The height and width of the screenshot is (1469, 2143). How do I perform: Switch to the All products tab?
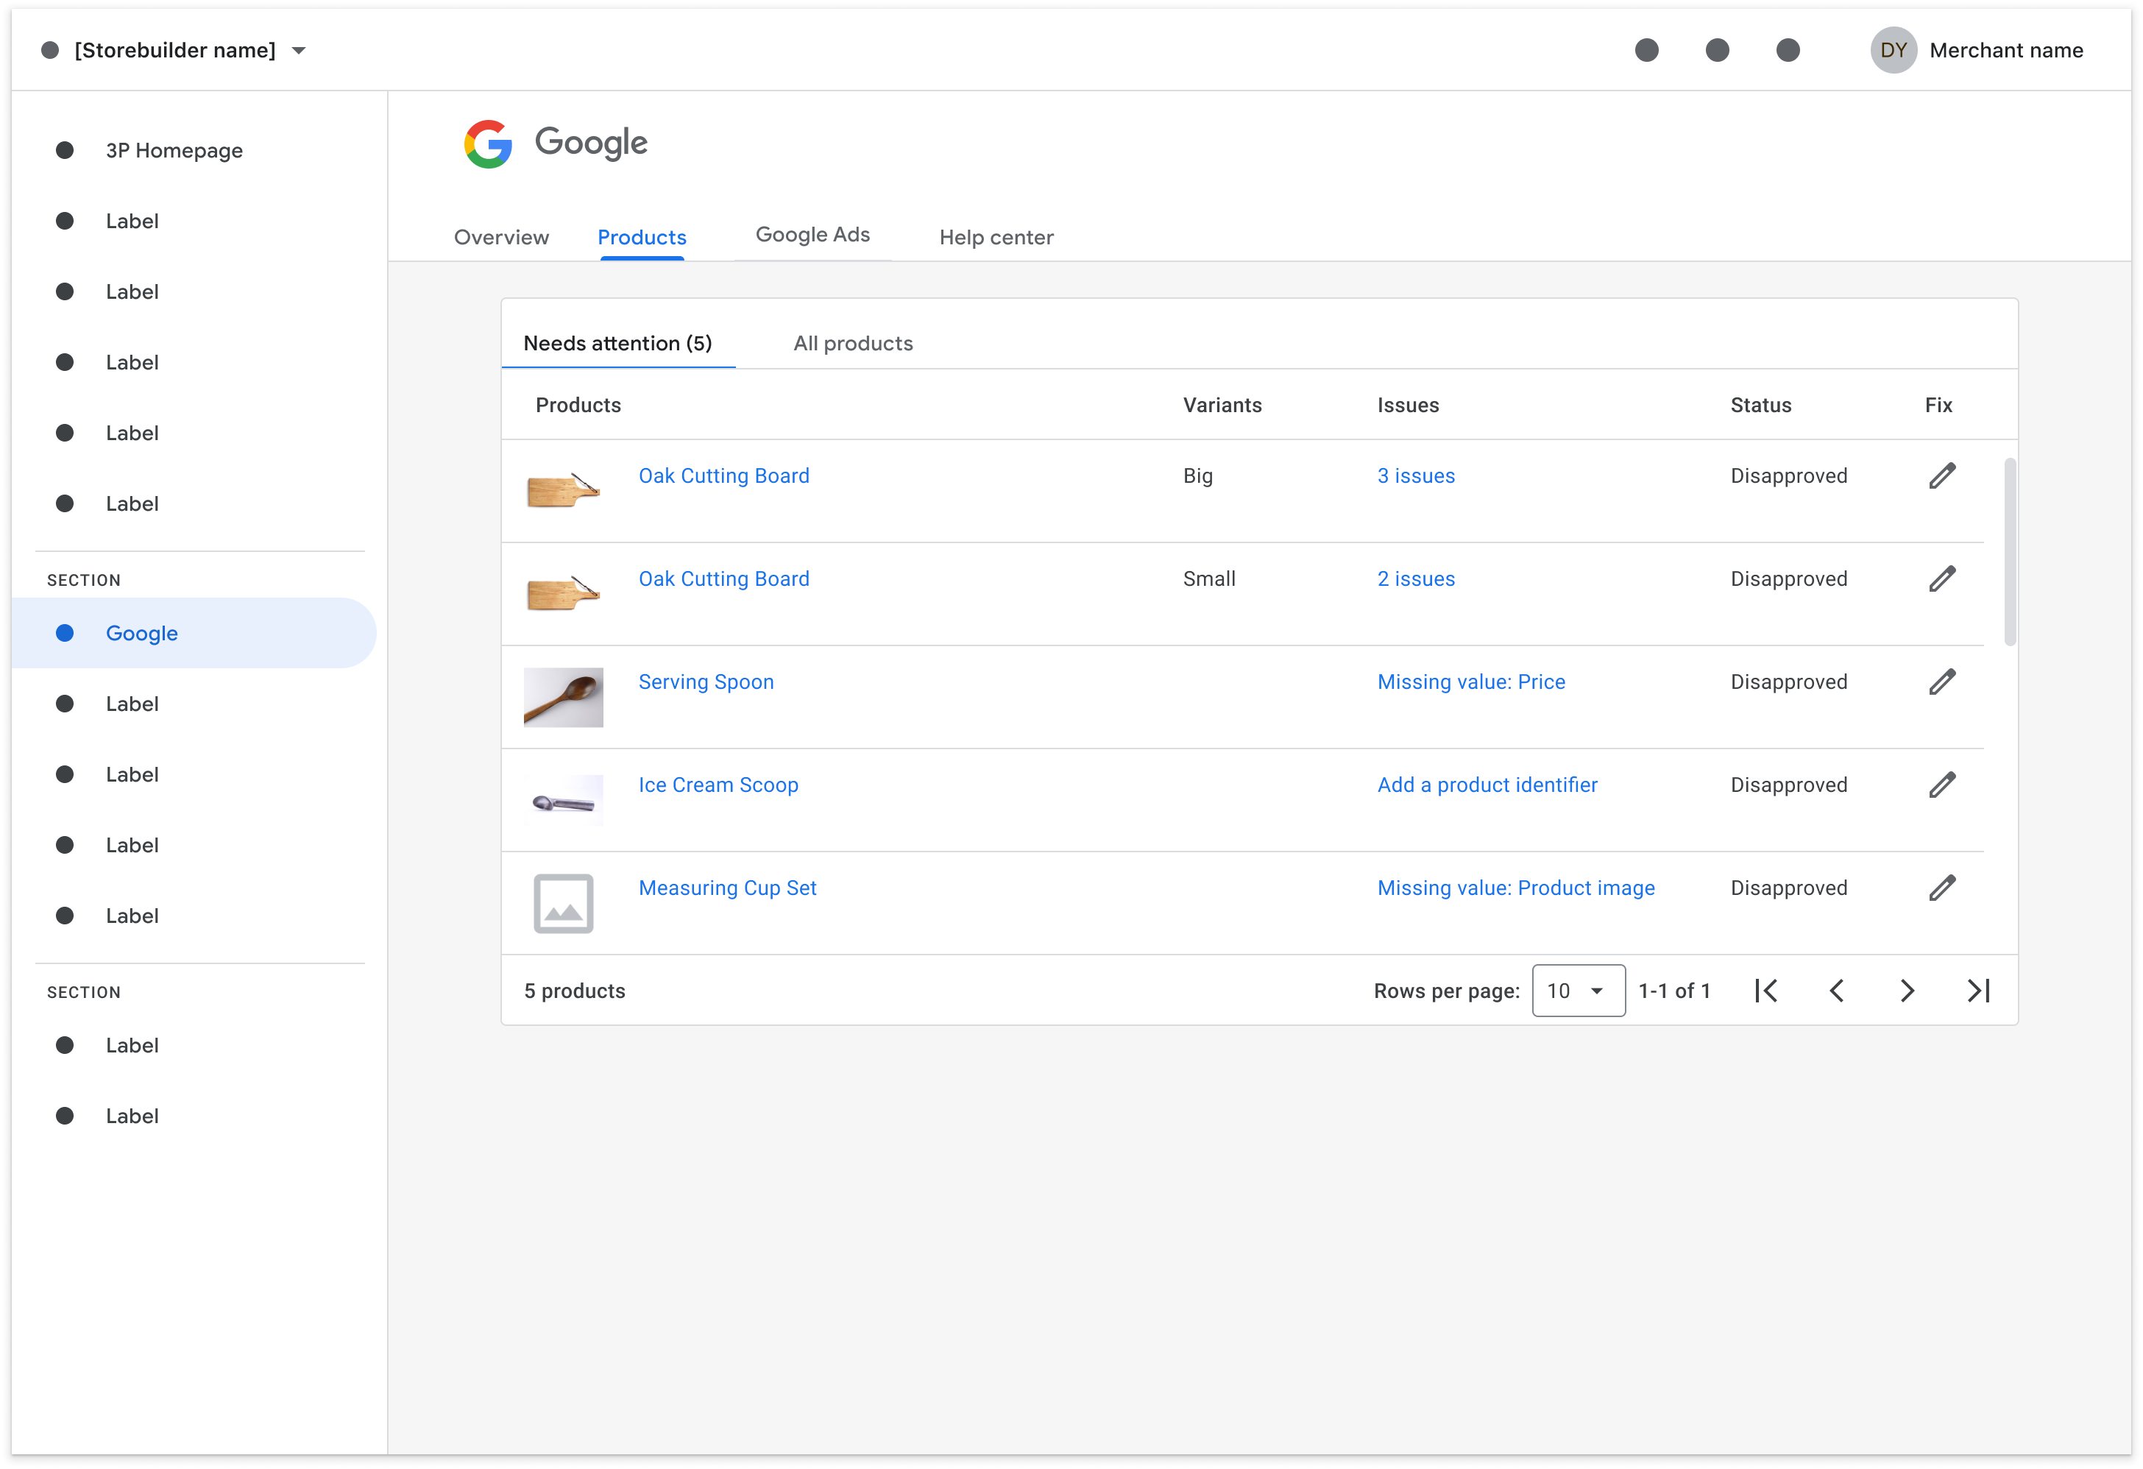point(853,343)
